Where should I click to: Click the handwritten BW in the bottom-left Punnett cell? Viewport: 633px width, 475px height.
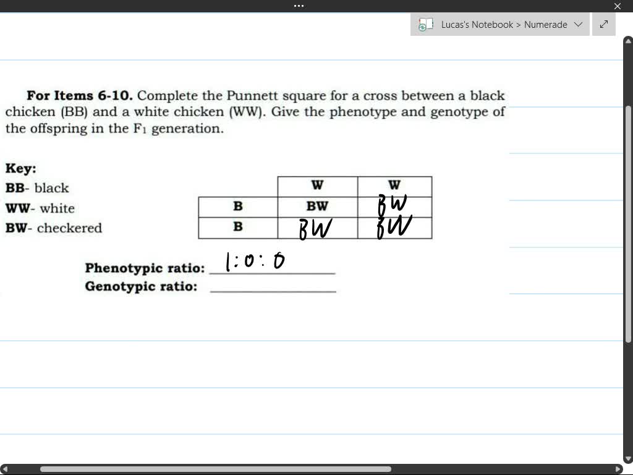tap(315, 227)
